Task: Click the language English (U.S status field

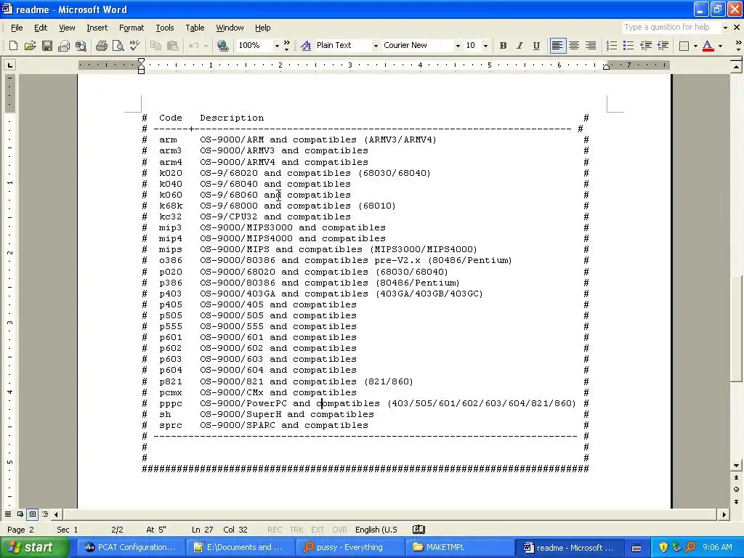Action: [x=376, y=530]
